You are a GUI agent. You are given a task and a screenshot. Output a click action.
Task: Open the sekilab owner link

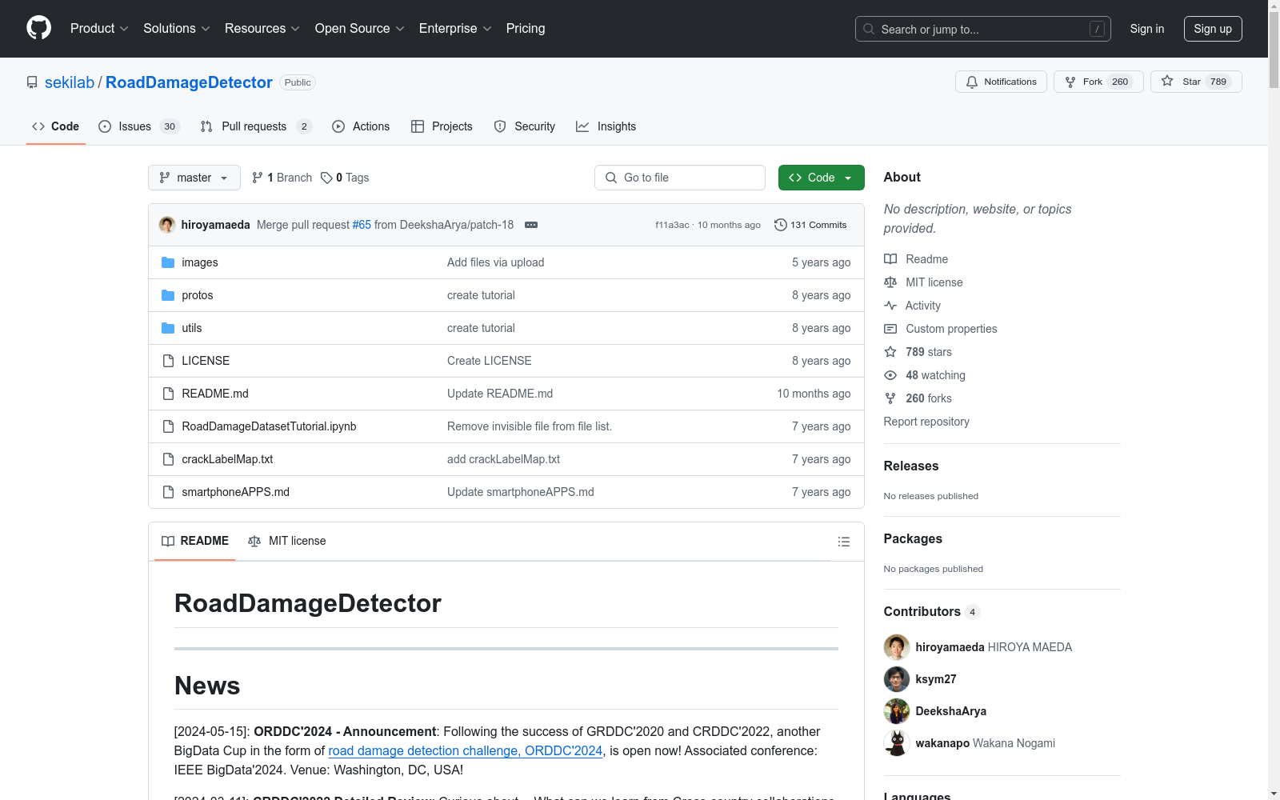click(70, 82)
